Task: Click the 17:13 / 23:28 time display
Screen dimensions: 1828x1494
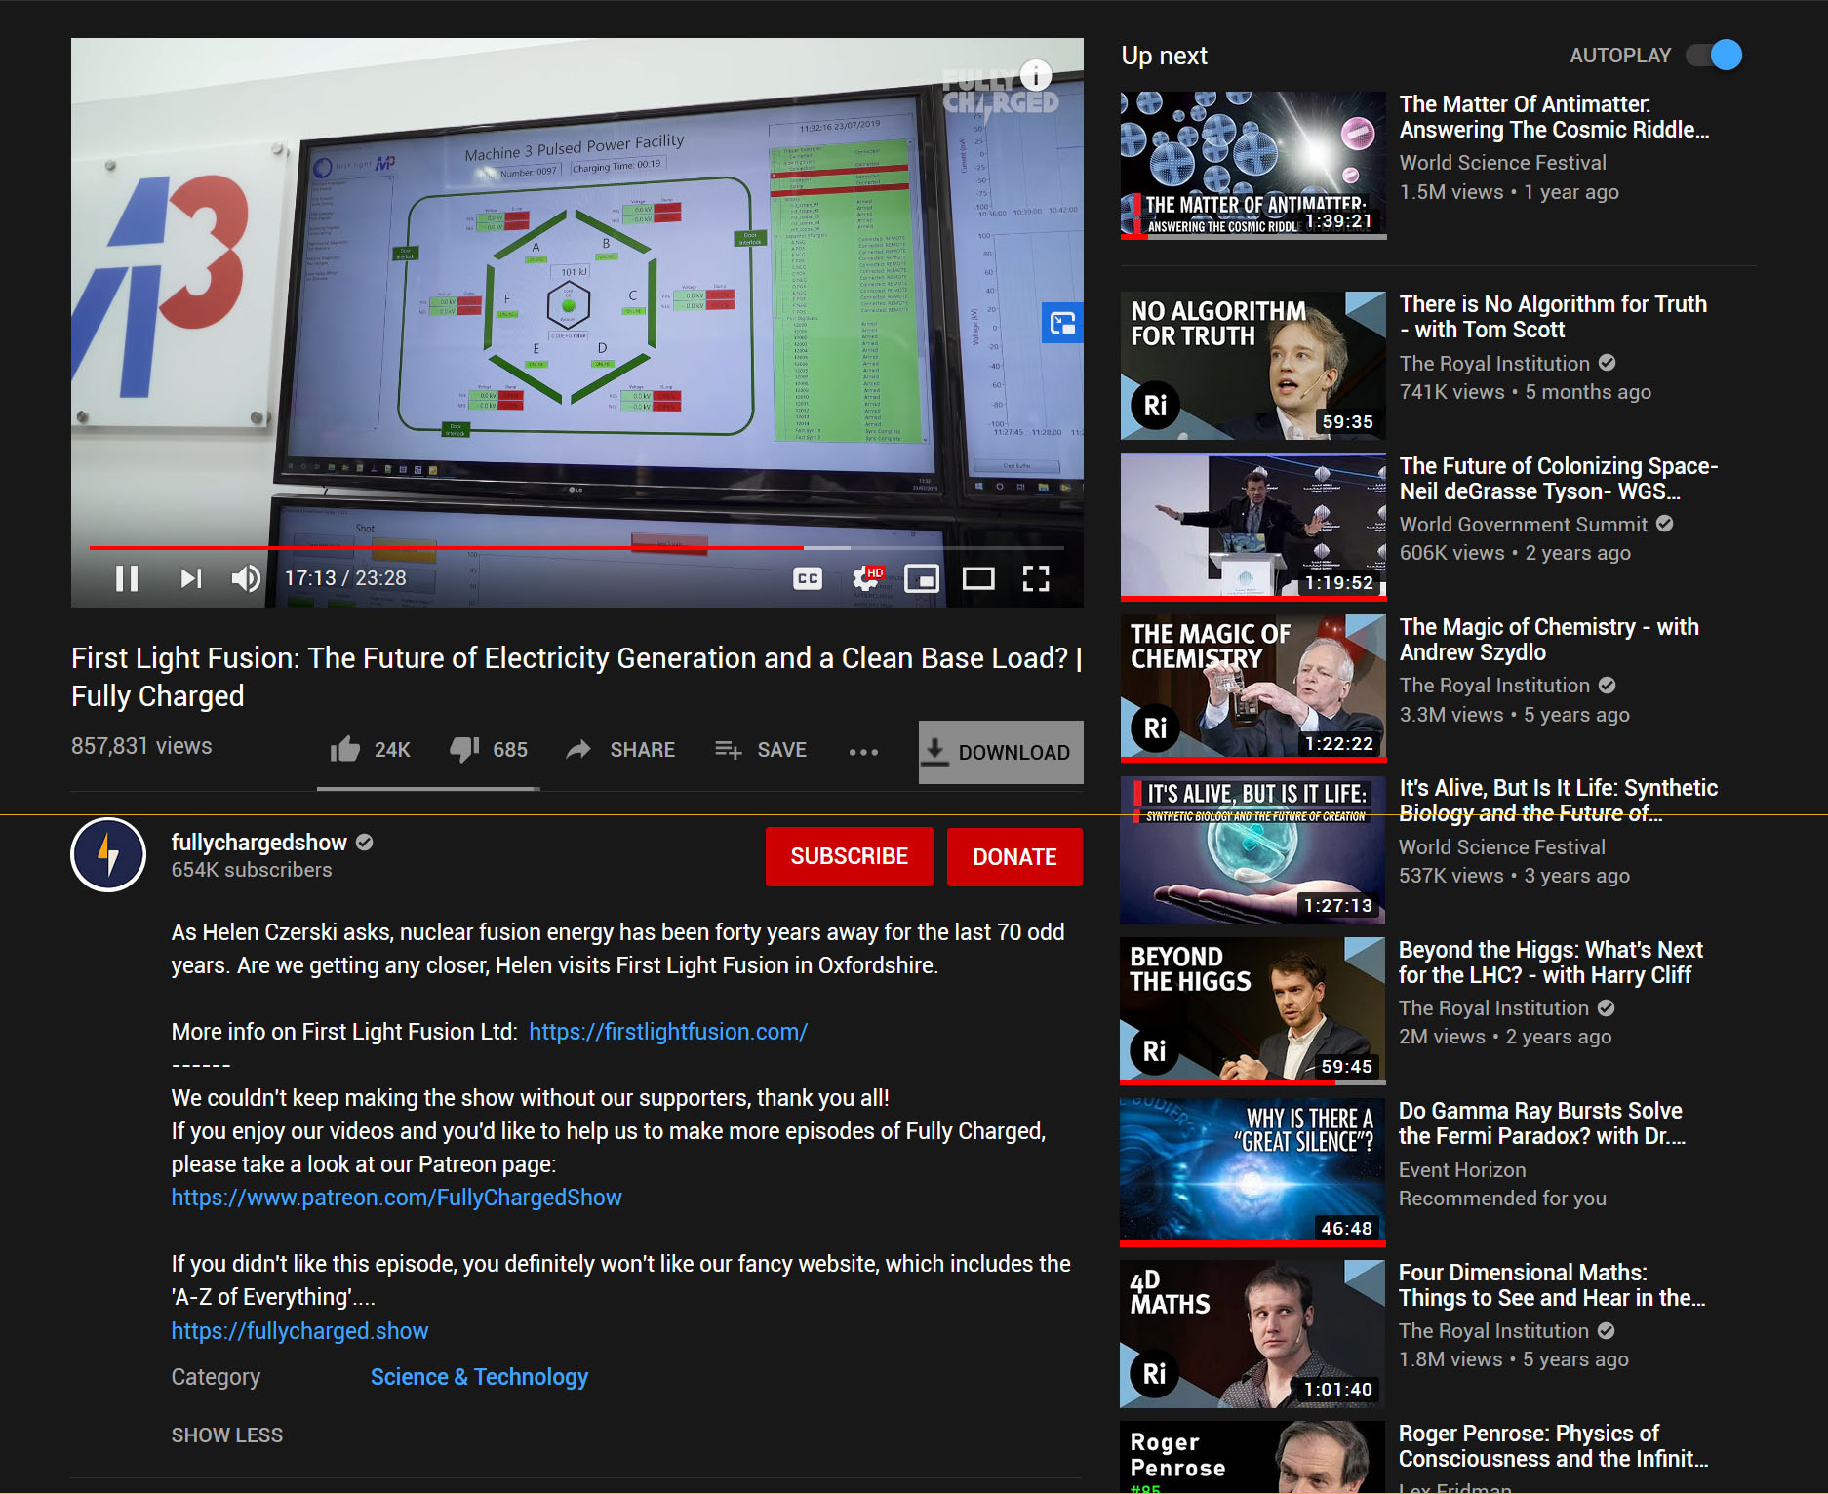Action: pos(345,578)
